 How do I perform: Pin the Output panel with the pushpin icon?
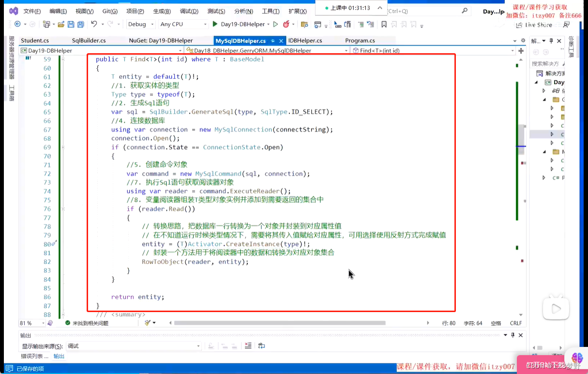513,335
